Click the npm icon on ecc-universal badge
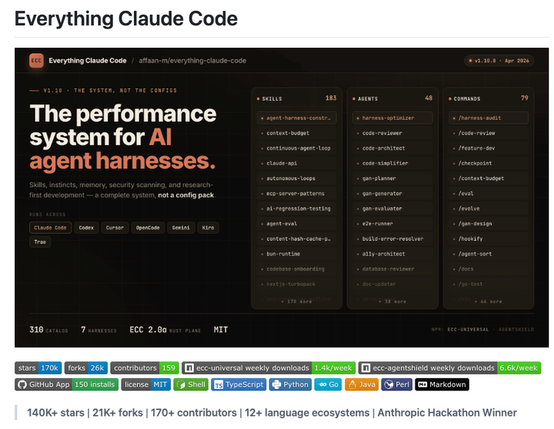Screen dimensions: 554x429 click(189, 368)
